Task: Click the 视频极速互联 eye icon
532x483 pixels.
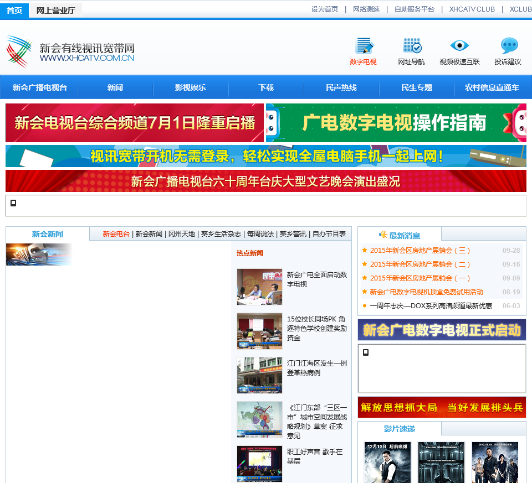Action: coord(459,45)
